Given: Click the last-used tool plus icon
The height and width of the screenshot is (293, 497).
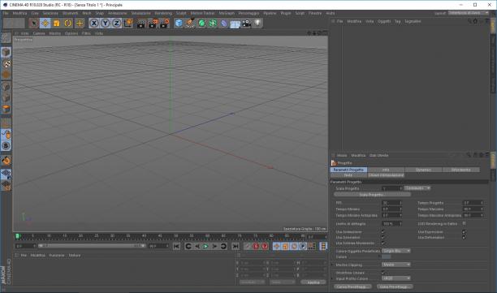Looking at the screenshot, I should [80, 23].
